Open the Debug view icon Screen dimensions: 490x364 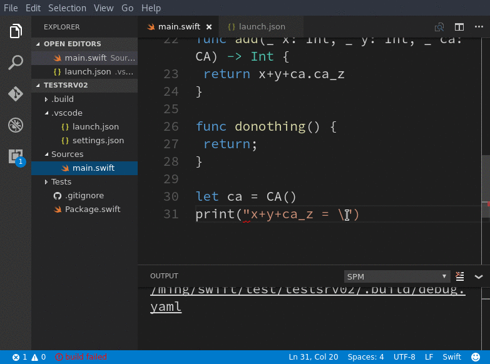(x=16, y=125)
